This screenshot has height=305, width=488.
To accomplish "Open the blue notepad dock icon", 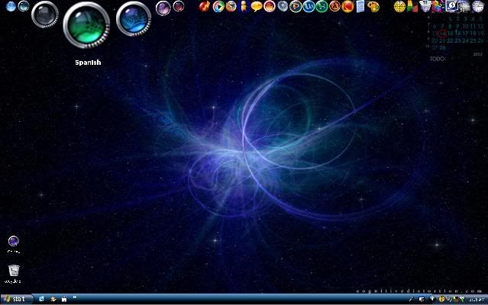I will (360, 7).
